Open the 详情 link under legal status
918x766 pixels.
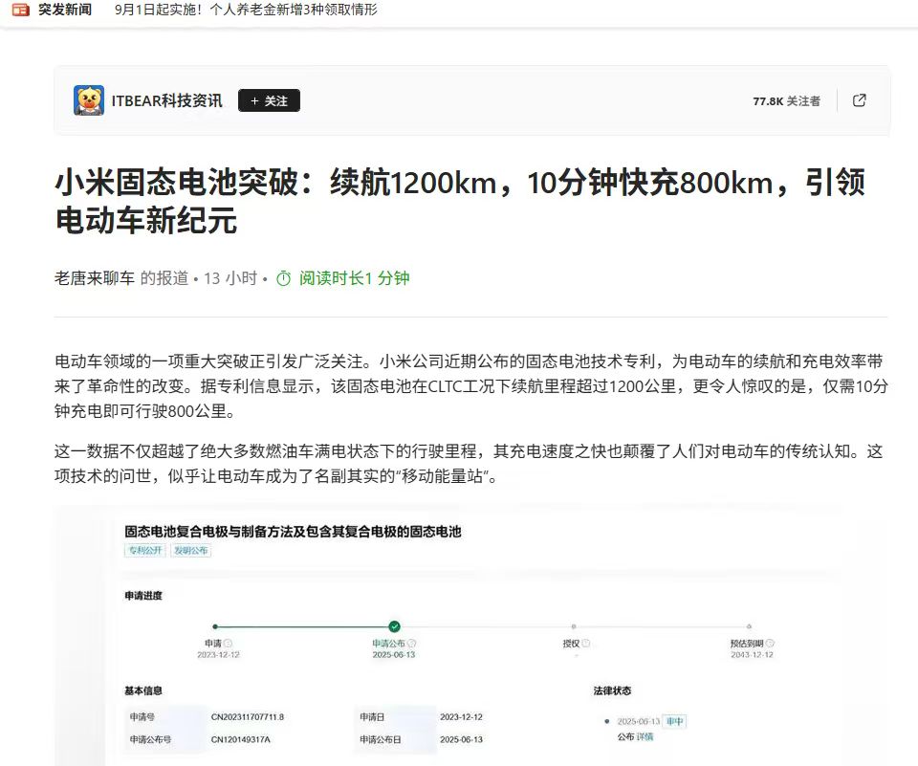[645, 736]
